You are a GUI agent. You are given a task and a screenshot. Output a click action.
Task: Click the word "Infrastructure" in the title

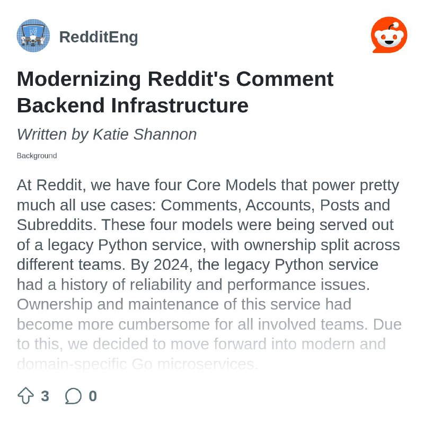coord(180,105)
